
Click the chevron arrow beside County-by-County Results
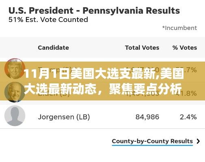[198, 141]
